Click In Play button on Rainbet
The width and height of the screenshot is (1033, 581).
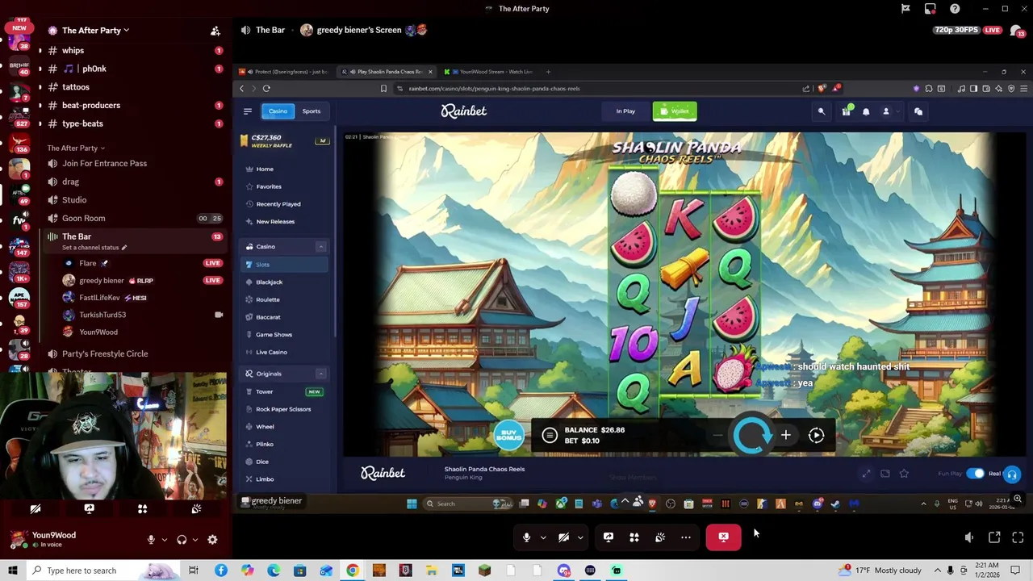[625, 111]
